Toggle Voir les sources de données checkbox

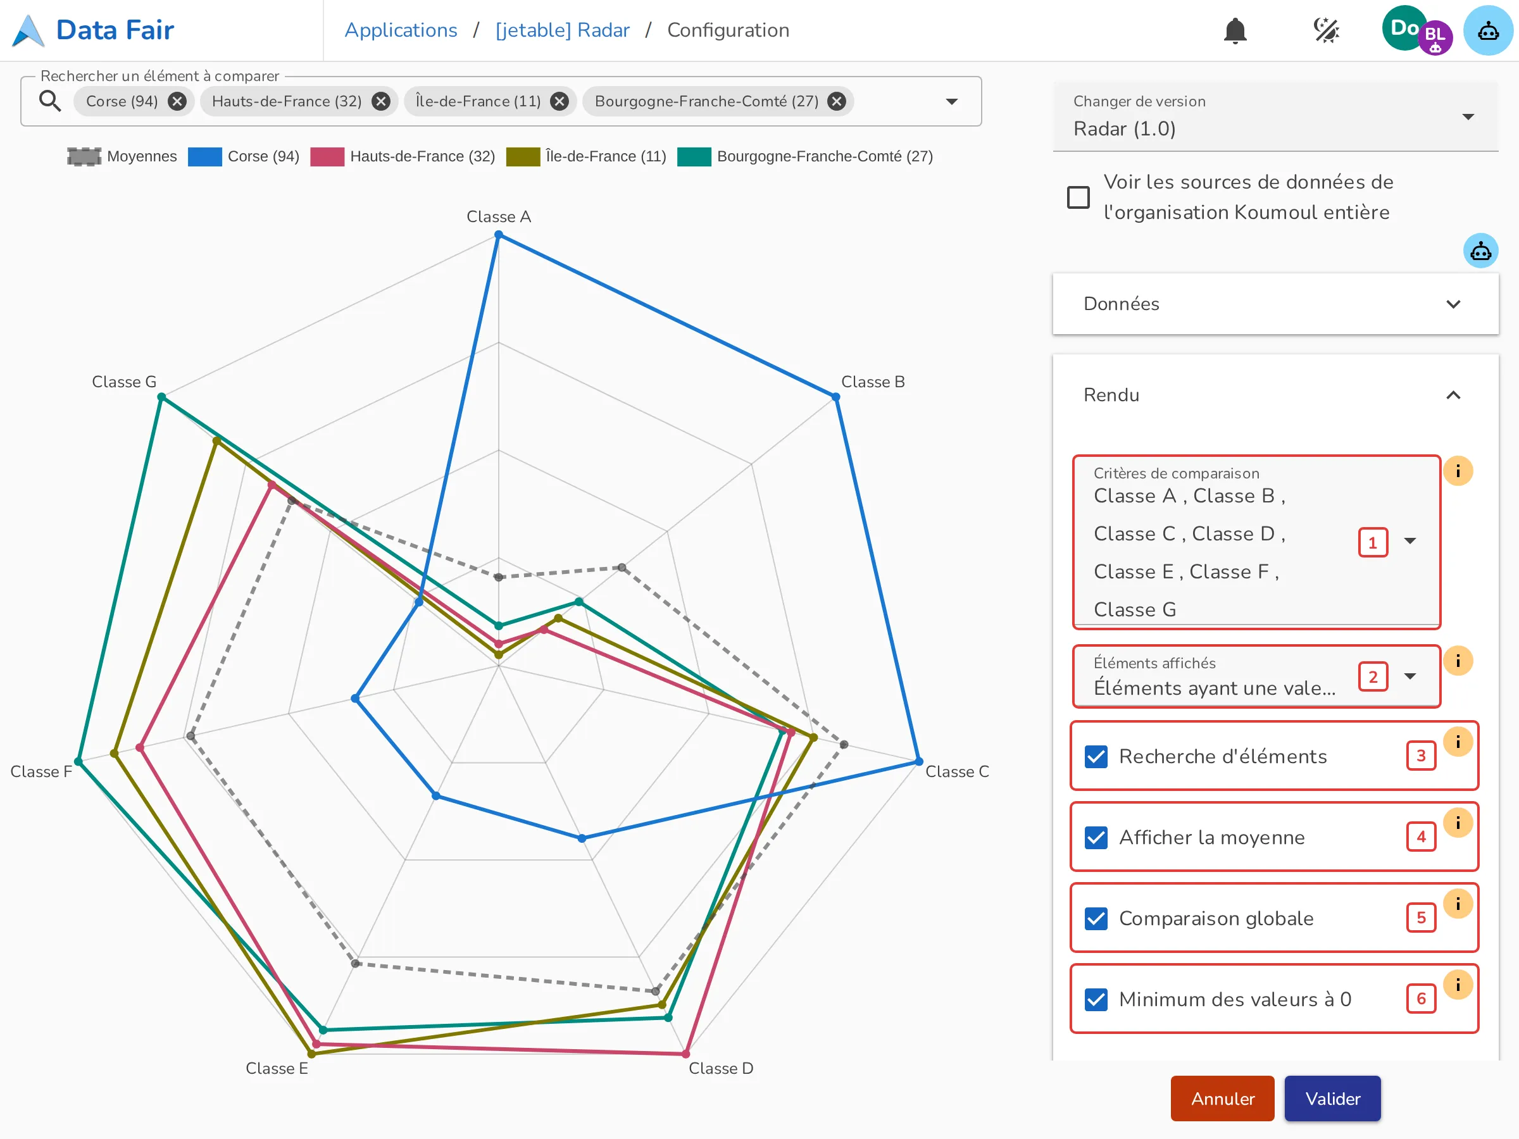click(x=1078, y=197)
